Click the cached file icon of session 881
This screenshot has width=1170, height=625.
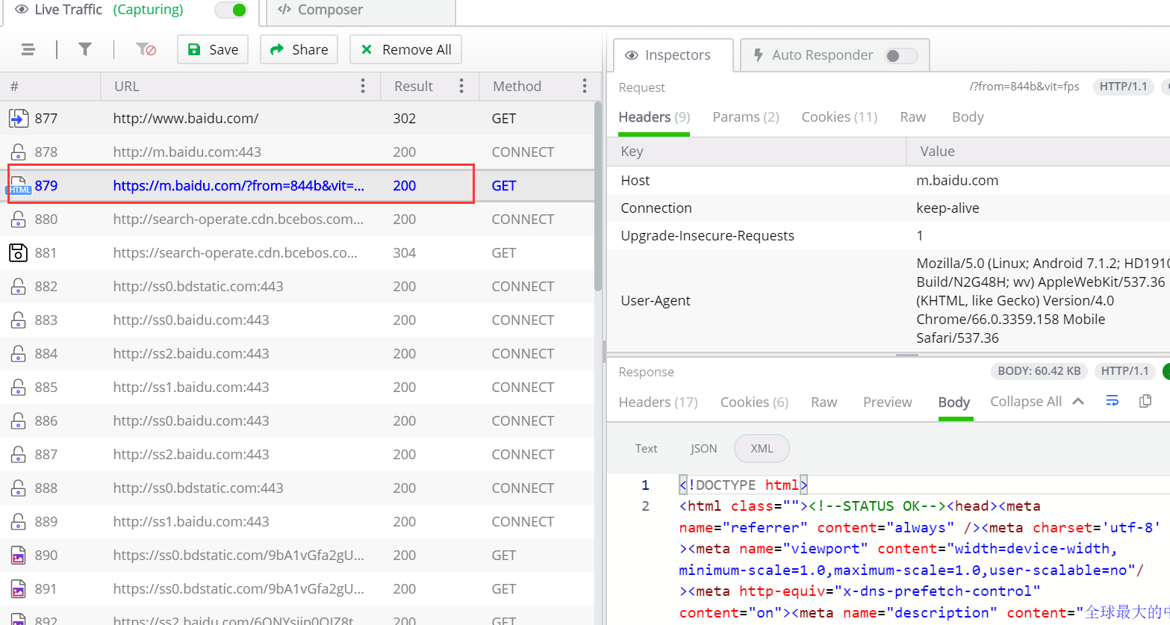(x=19, y=252)
